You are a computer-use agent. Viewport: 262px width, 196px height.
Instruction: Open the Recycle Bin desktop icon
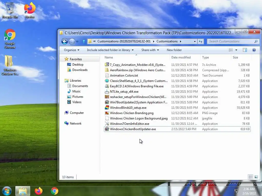click(10, 10)
